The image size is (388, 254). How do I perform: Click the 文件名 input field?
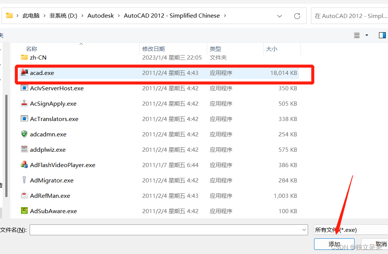tap(169, 230)
